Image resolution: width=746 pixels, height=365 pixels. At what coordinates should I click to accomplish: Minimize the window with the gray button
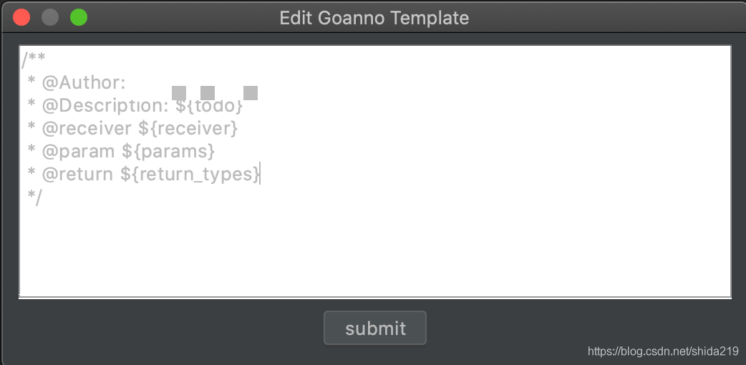(x=50, y=18)
